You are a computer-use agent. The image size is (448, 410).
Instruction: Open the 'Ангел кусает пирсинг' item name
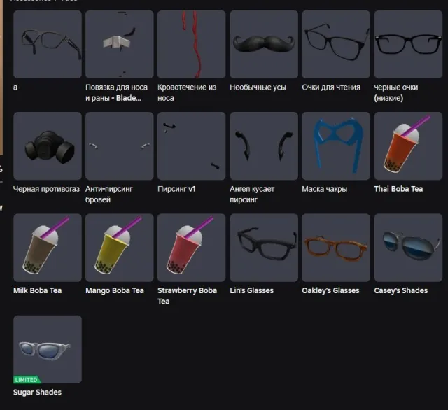pyautogui.click(x=252, y=194)
